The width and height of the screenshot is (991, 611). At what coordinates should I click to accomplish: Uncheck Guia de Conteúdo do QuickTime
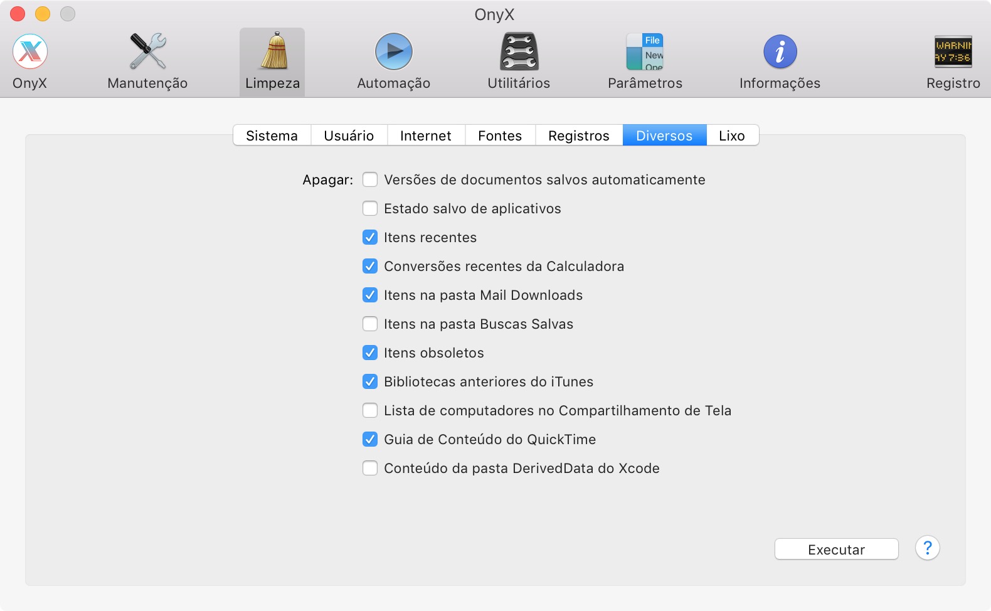(x=370, y=440)
